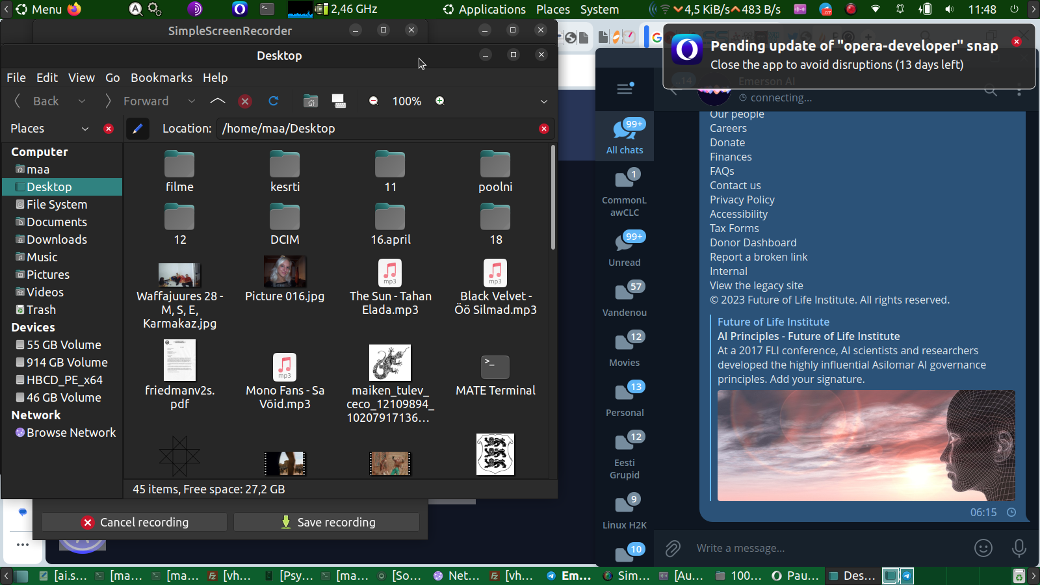The width and height of the screenshot is (1040, 585).
Task: Open the Places sidebar dropdown
Action: coord(84,129)
